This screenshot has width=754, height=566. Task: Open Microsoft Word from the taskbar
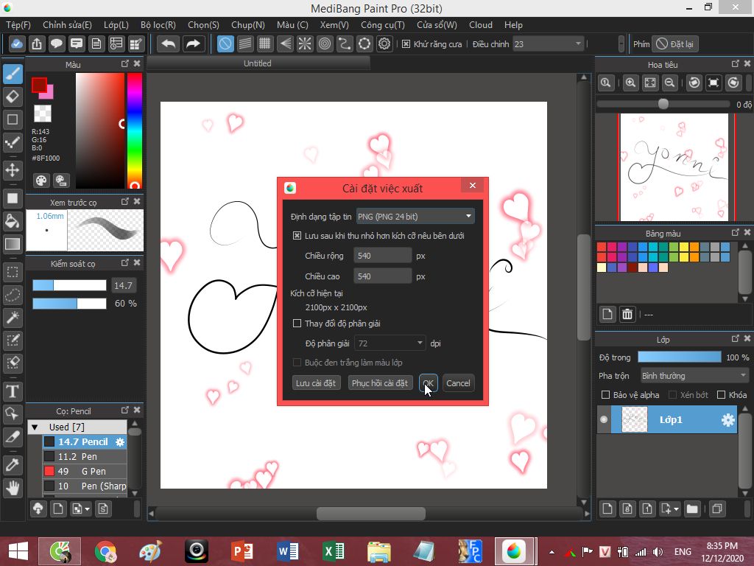tap(288, 551)
